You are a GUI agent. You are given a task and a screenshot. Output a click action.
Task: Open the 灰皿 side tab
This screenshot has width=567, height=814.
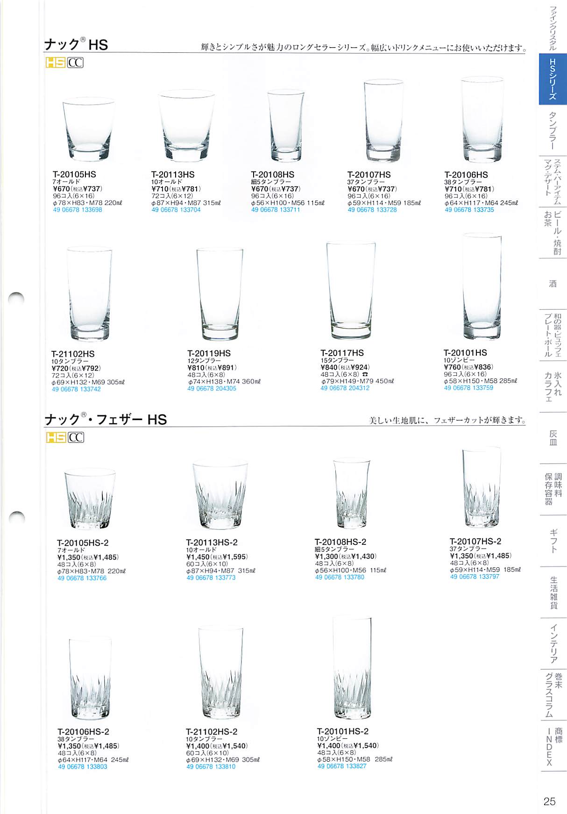click(x=553, y=438)
